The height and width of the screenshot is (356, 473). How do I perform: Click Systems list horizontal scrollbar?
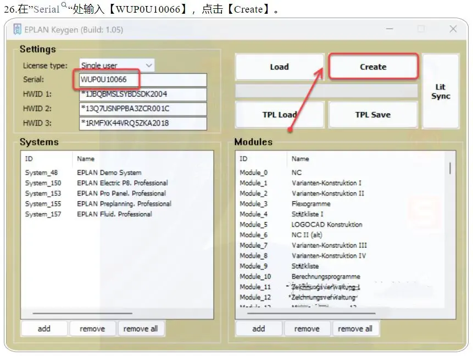click(82, 314)
